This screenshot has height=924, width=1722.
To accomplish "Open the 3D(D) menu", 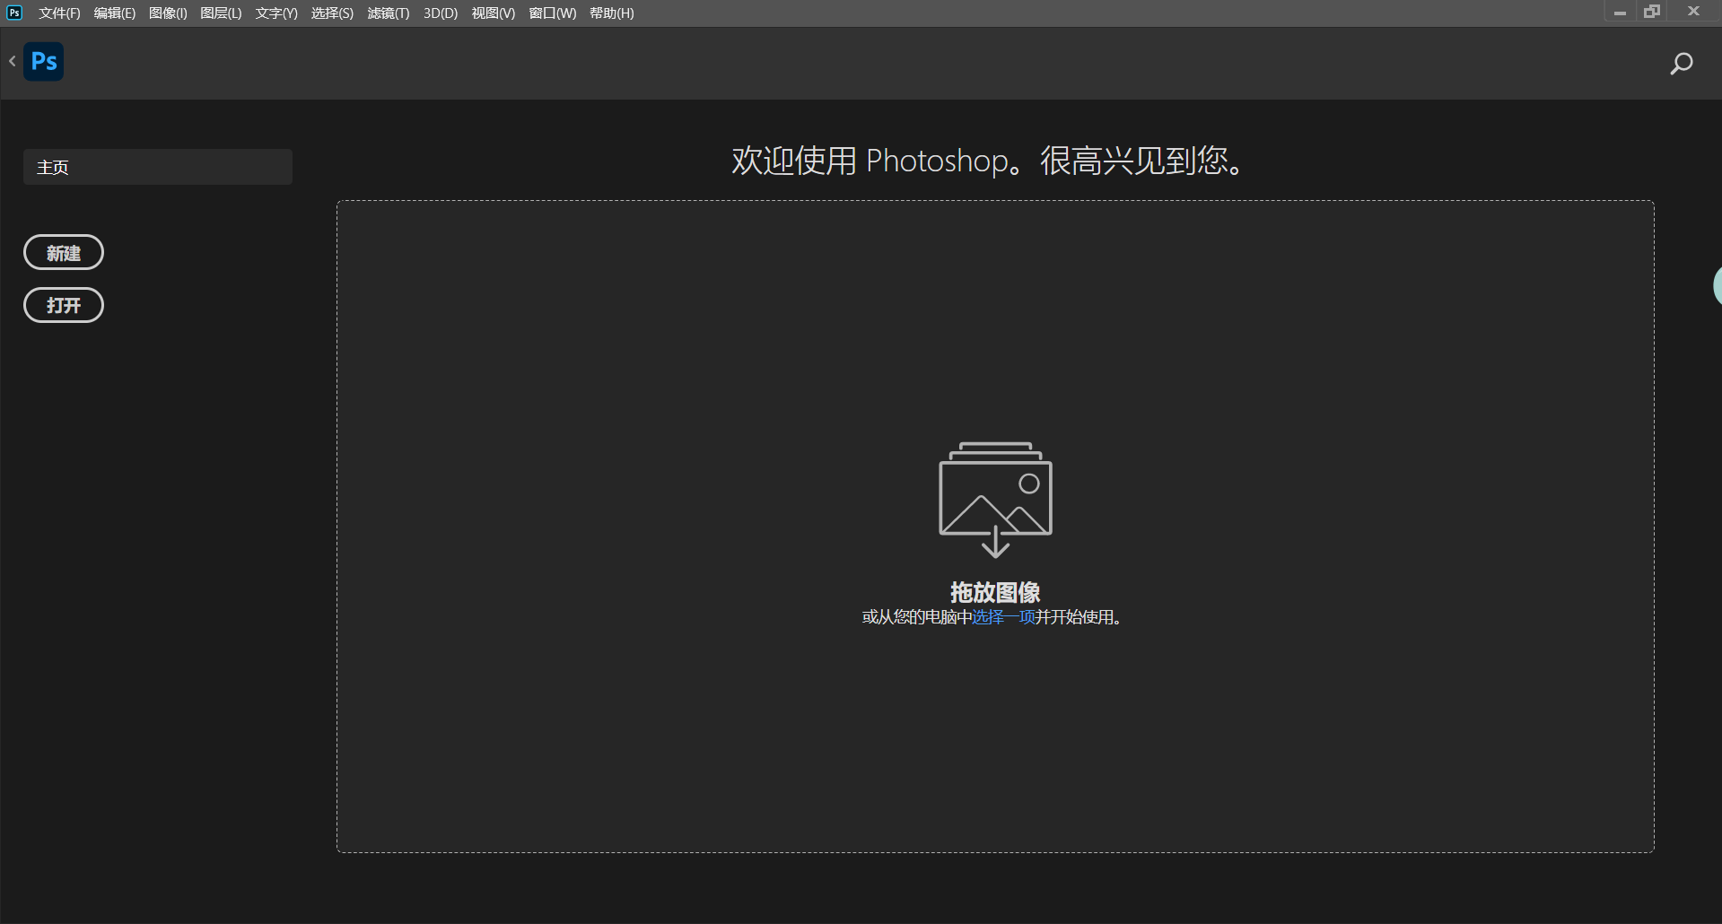I will tap(441, 13).
